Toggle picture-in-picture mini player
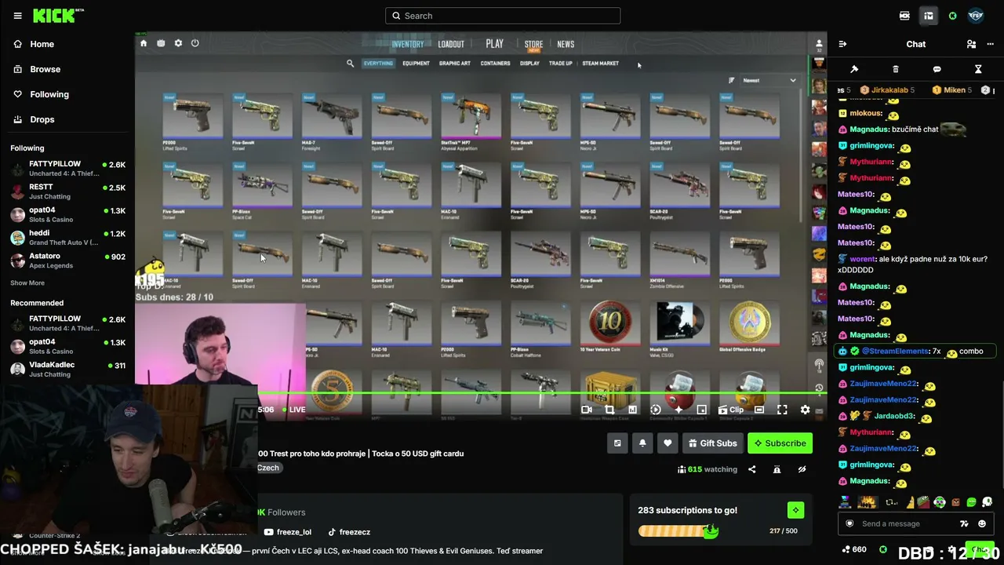Screen dimensions: 1004x565 (x=701, y=410)
